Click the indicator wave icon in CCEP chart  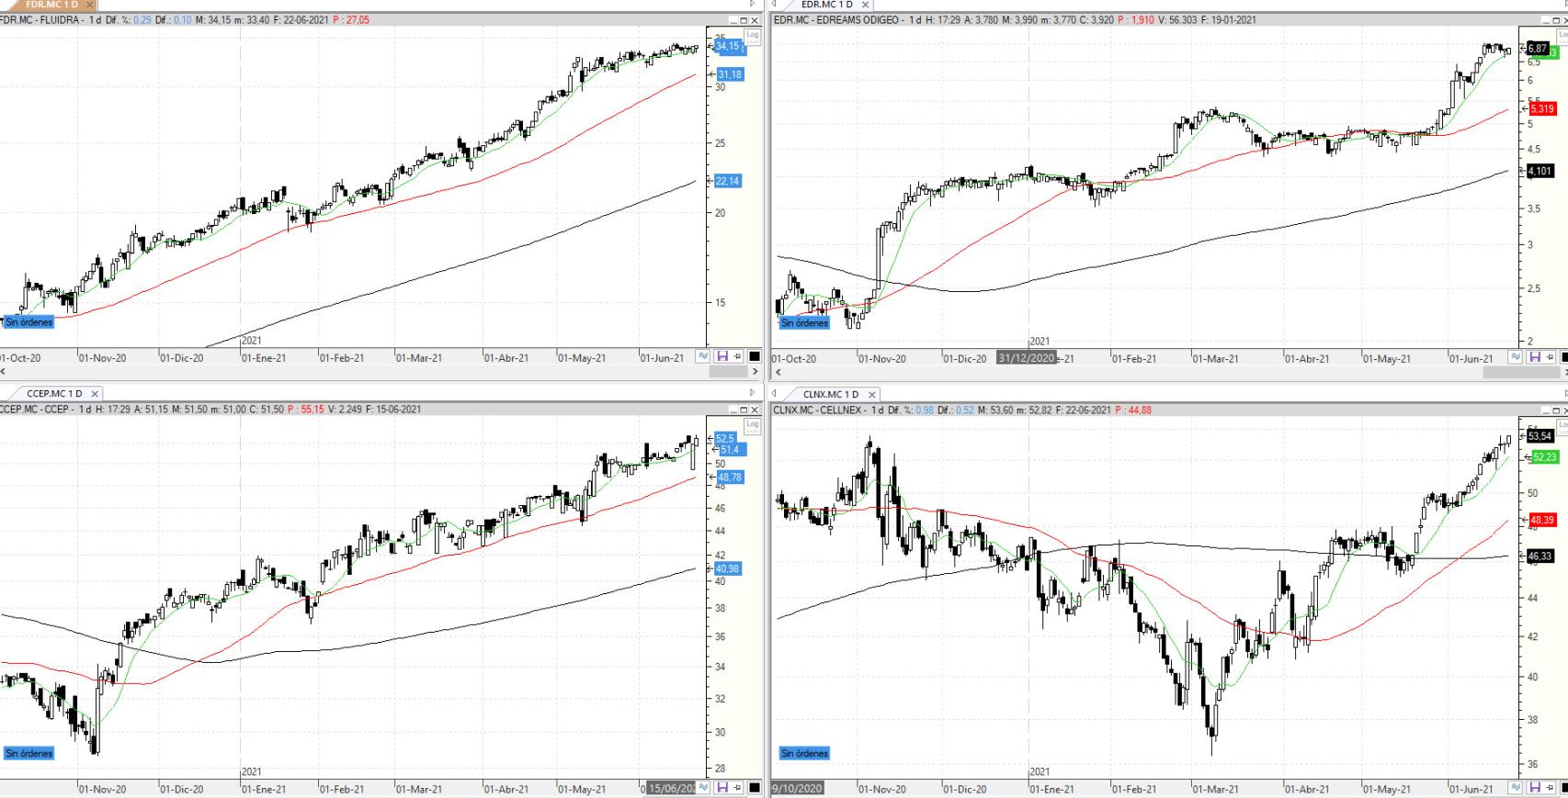click(704, 788)
